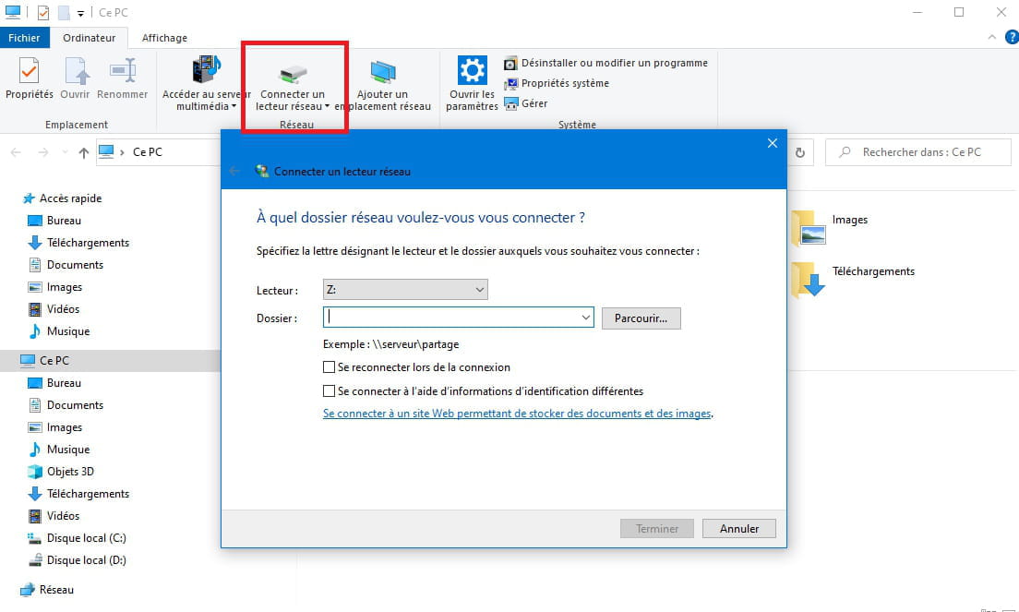1019x612 pixels.
Task: Select the Ordinateur ribbon tab
Action: (x=89, y=38)
